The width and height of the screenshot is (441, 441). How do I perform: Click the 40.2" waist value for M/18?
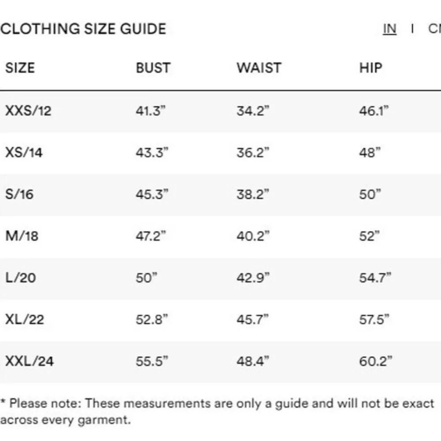click(253, 236)
